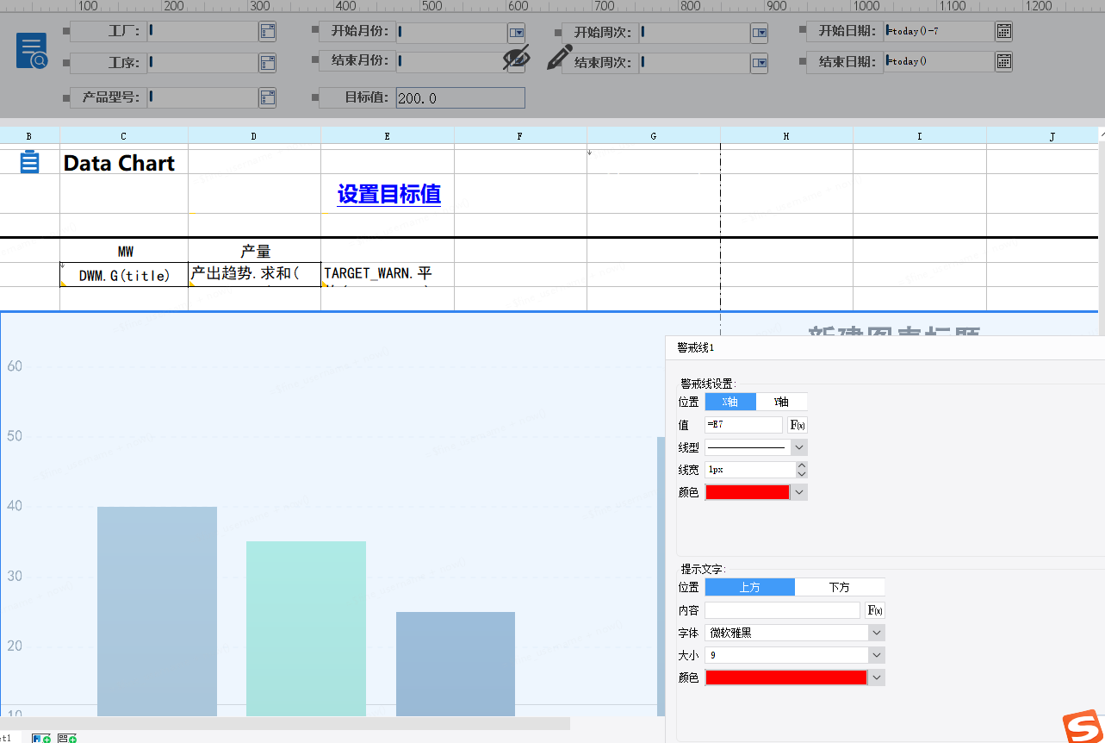Click the 工序 input field
1105x743 pixels.
point(202,63)
